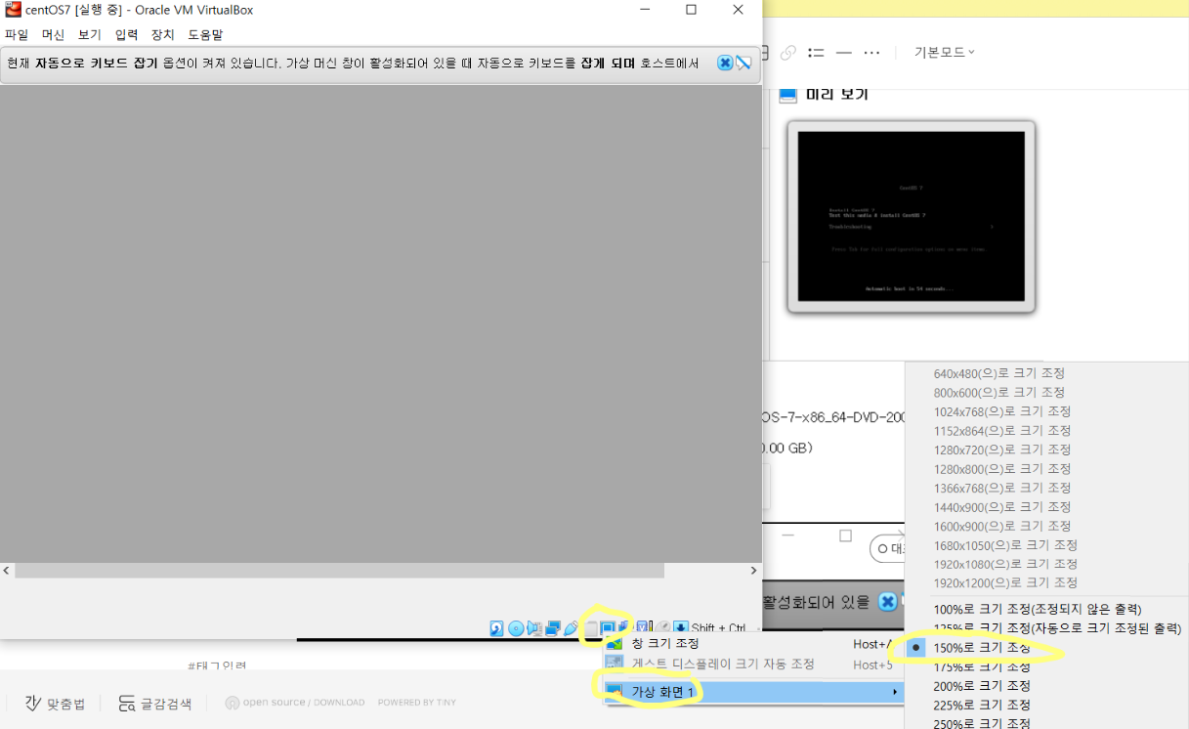The height and width of the screenshot is (729, 1189).
Task: Click the 1440x900(으)로 크기 조정 entry
Action: [x=1002, y=506]
